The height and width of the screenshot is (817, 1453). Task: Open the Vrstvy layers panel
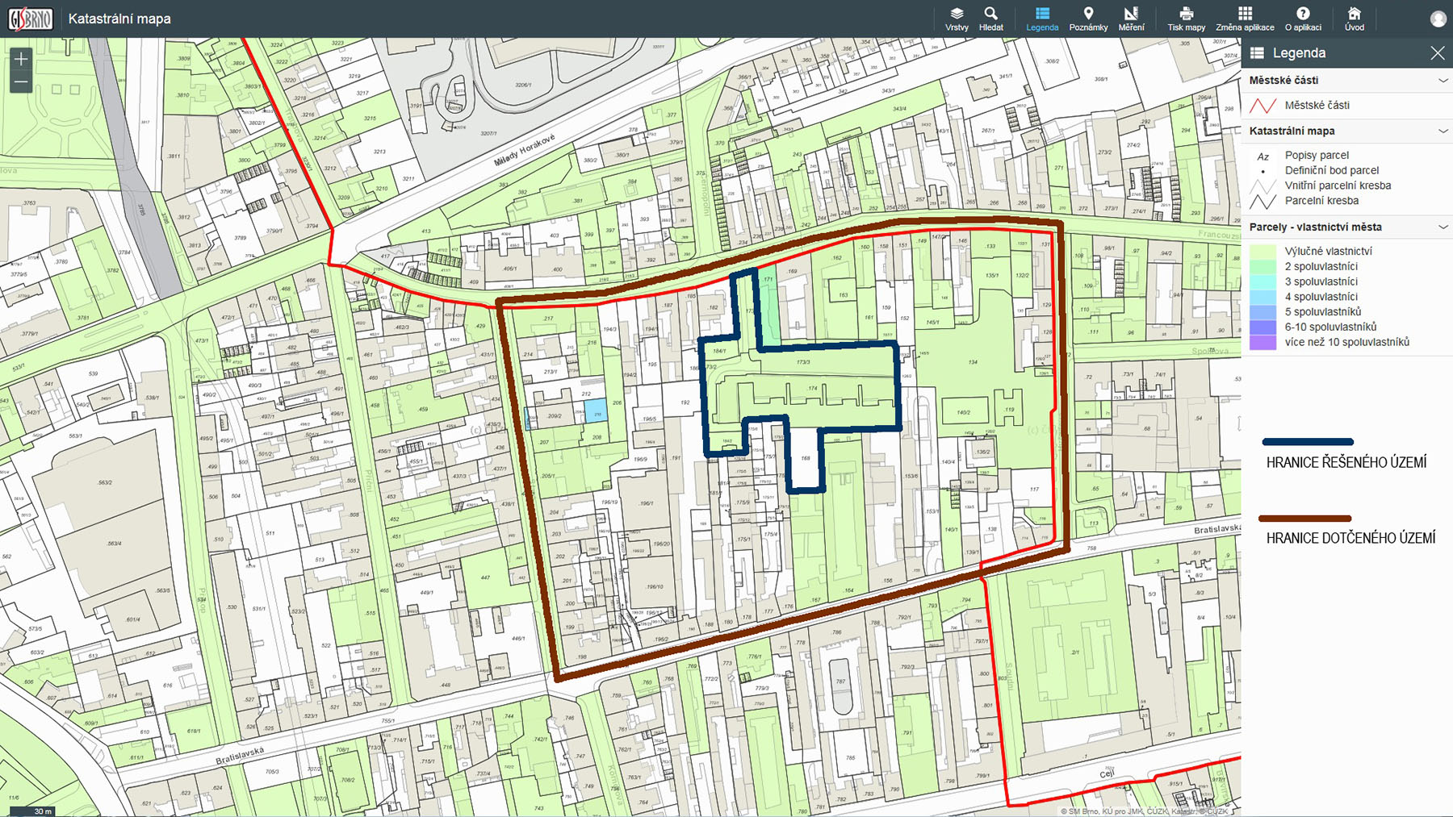[x=957, y=19]
